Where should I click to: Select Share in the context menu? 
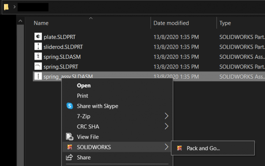(x=117, y=157)
